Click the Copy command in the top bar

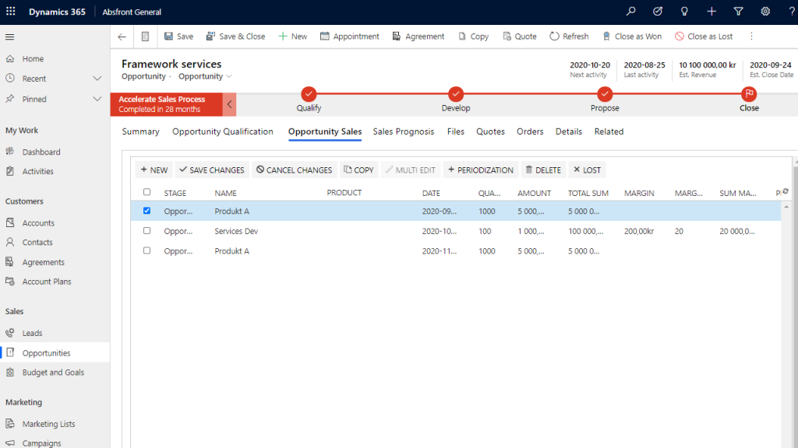(x=473, y=37)
